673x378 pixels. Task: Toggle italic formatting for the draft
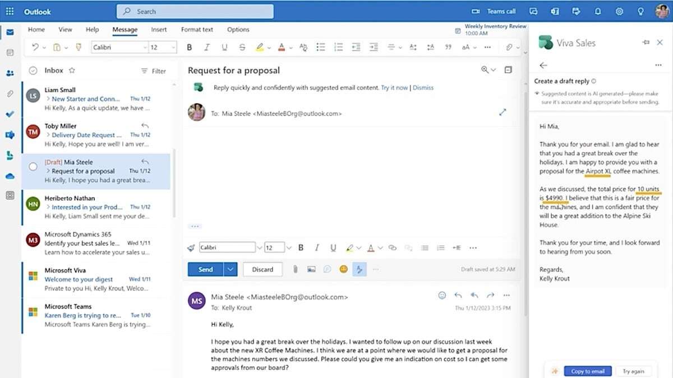(x=317, y=247)
